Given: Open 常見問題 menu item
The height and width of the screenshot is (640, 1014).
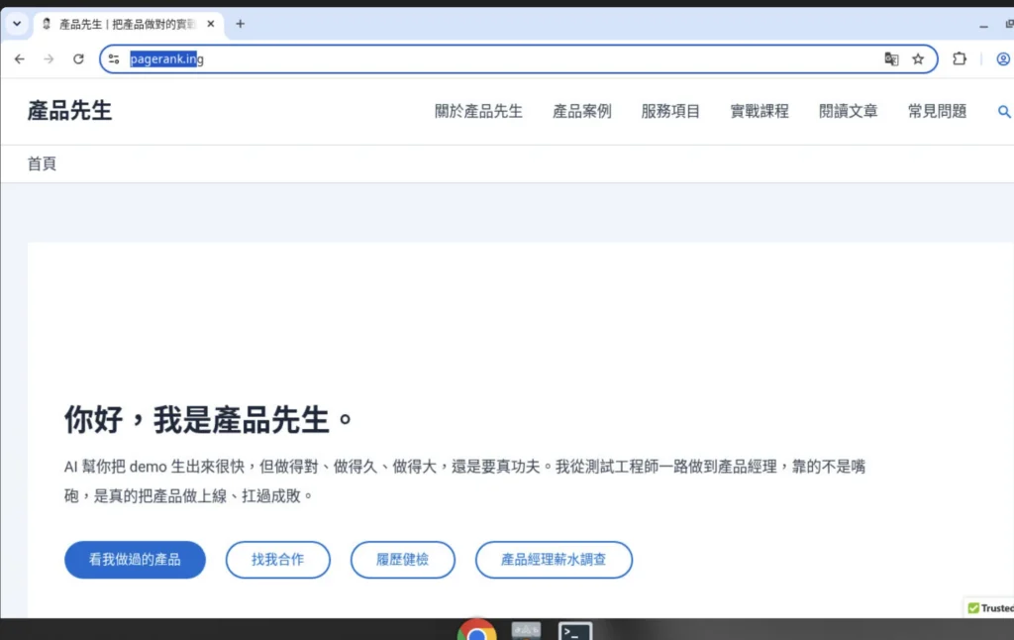Looking at the screenshot, I should coord(937,111).
